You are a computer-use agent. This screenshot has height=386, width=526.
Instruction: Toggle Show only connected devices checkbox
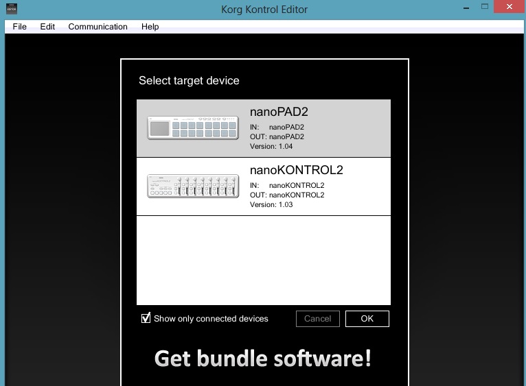(146, 318)
